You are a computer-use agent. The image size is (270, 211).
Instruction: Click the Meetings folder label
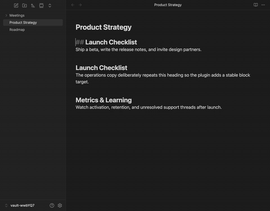[17, 15]
